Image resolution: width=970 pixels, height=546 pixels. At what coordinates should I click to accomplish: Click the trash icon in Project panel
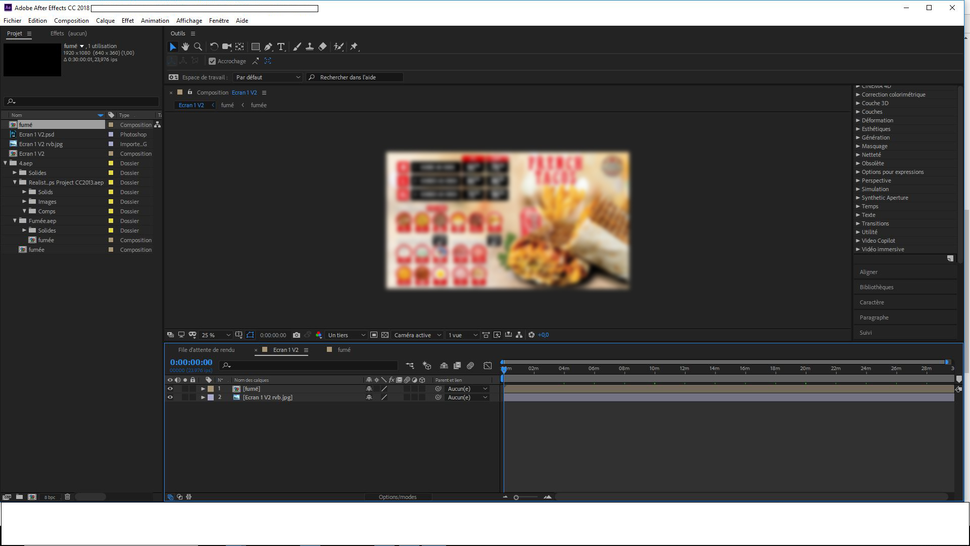coord(67,497)
